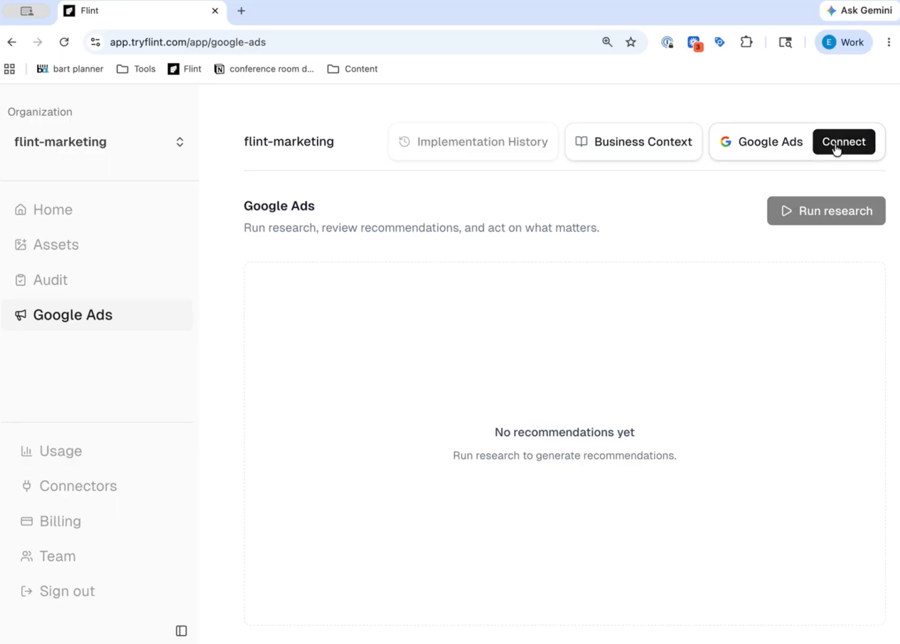This screenshot has height=644, width=900.
Task: Click the Run research button
Action: click(826, 211)
